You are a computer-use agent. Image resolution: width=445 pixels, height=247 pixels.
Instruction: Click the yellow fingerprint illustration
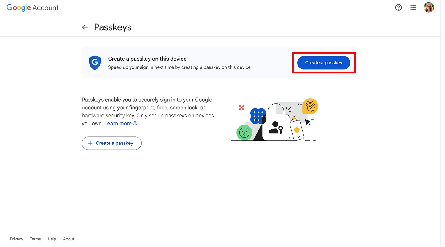[310, 106]
